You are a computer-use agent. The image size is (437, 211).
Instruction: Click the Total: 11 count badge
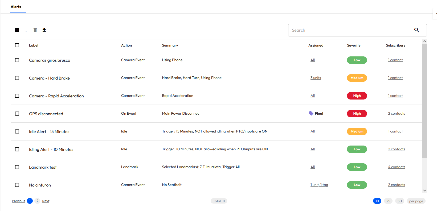[x=219, y=201]
